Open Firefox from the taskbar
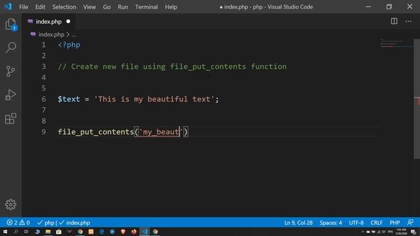 tap(134, 231)
